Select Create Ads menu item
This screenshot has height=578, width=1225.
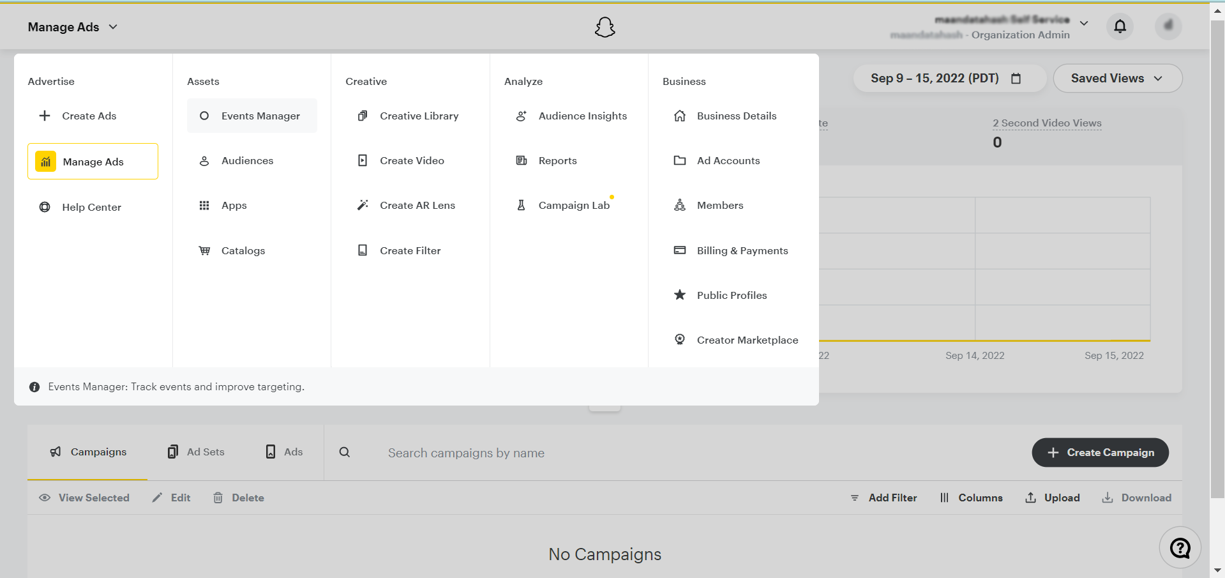coord(93,116)
